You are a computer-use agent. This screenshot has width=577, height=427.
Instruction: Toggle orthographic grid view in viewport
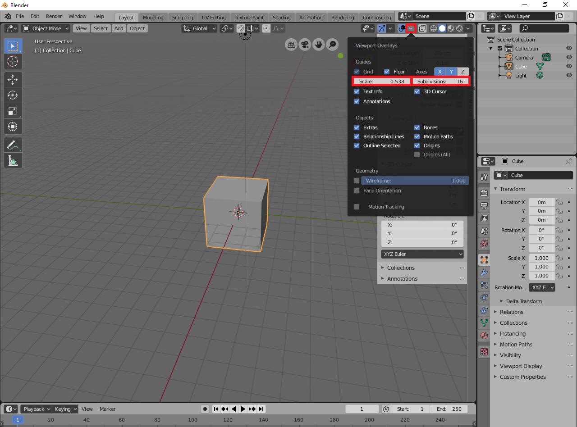point(291,45)
